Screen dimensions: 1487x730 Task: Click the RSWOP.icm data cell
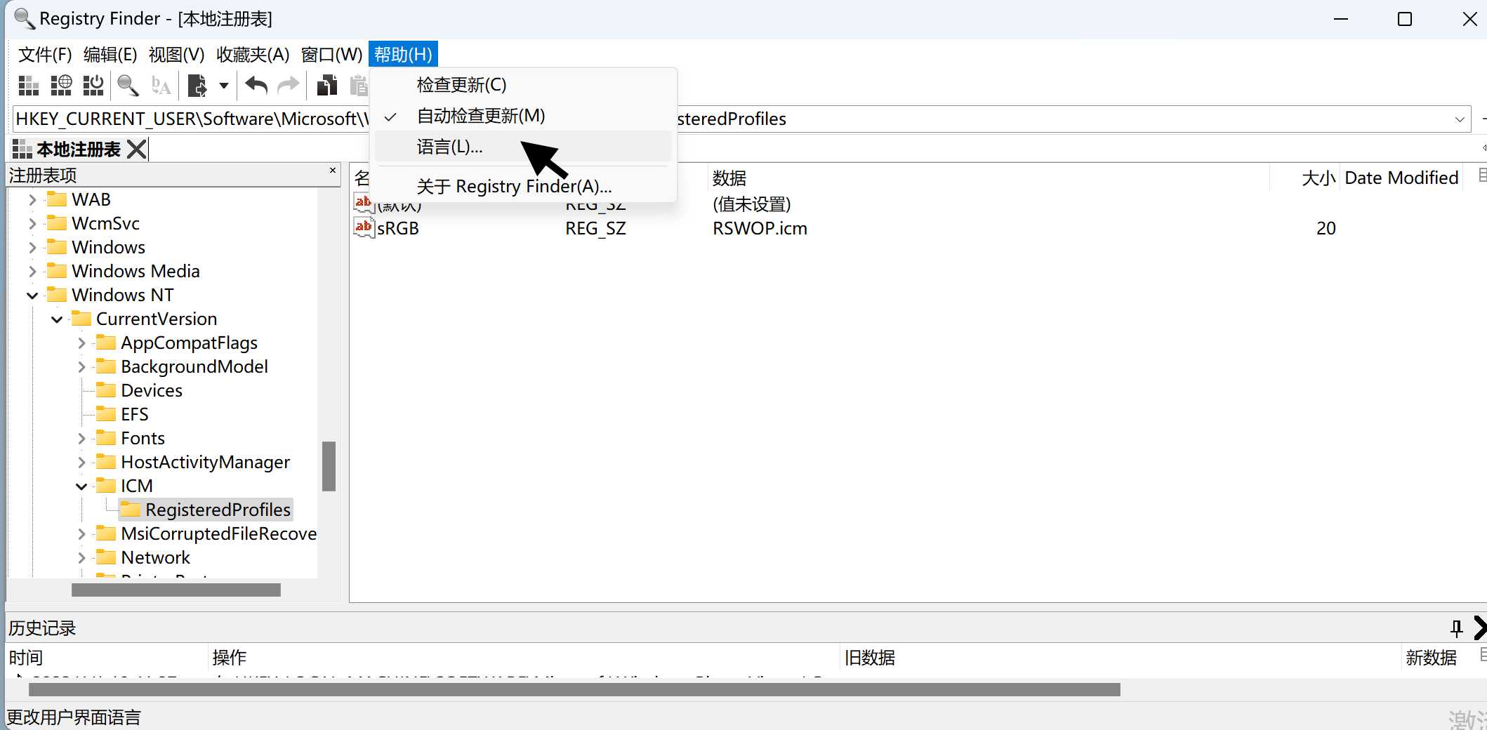pos(760,228)
